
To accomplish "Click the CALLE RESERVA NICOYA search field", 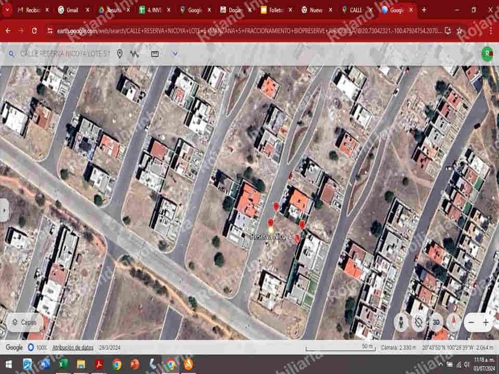I will [x=65, y=54].
